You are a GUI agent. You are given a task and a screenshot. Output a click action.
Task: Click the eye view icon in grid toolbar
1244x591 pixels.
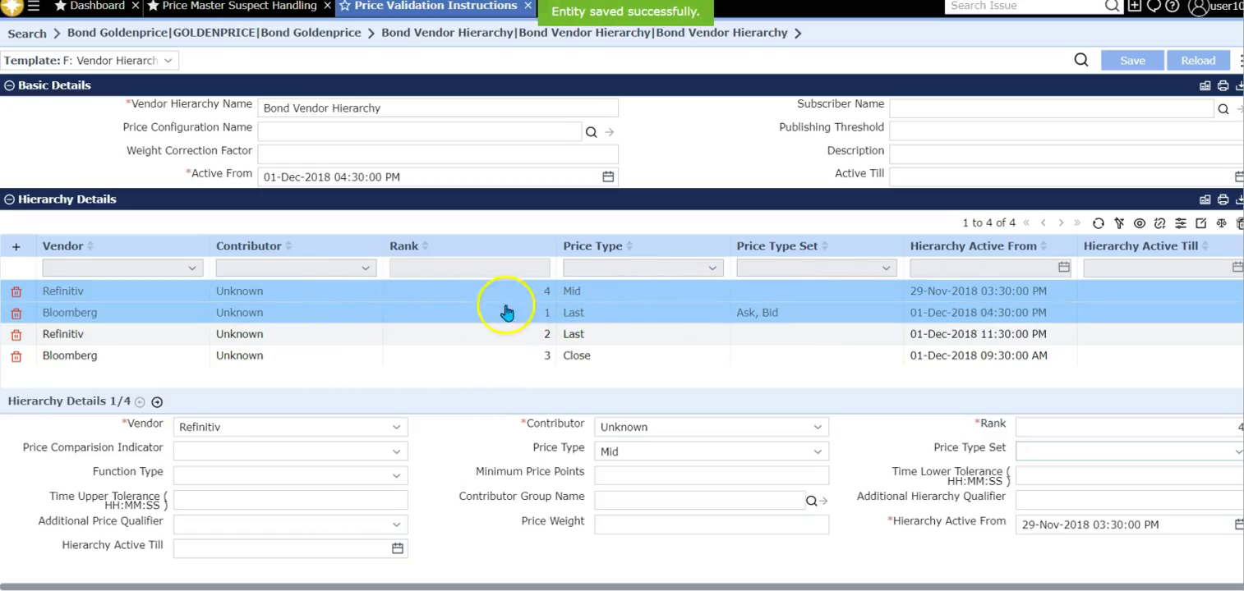1140,223
